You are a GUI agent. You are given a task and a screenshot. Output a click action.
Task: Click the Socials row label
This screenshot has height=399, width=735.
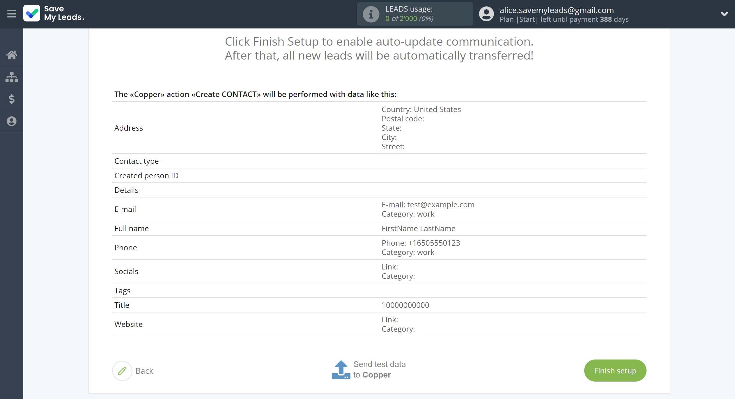coord(126,271)
